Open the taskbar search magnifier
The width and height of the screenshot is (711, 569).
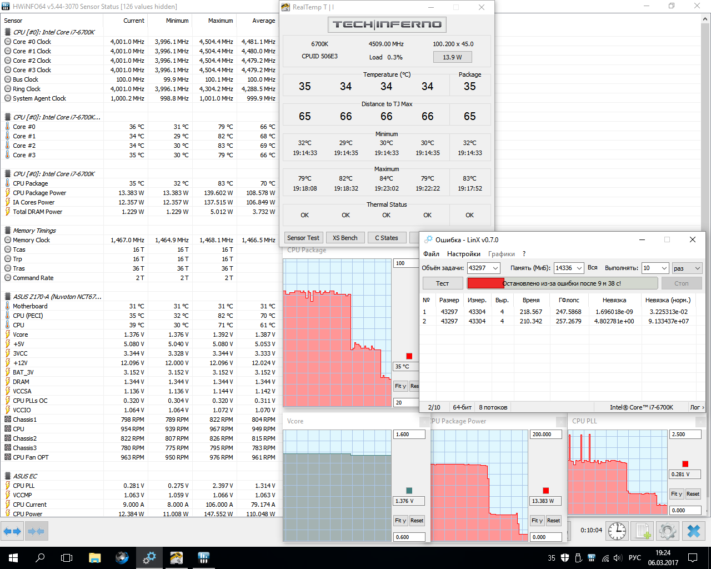[x=40, y=558]
